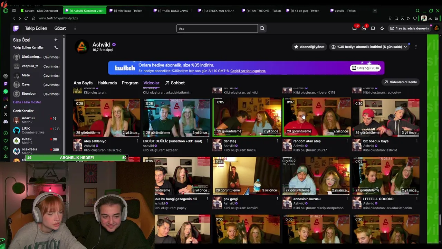Open TikTok in Opera sidebar
Image resolution: width=442 pixels, height=249 pixels.
6,107
